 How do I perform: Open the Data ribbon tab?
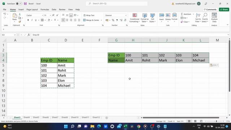coord(54,9)
